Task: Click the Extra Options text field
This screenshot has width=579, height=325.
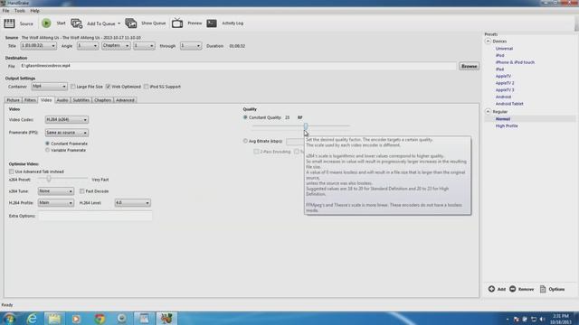Action: (95, 216)
